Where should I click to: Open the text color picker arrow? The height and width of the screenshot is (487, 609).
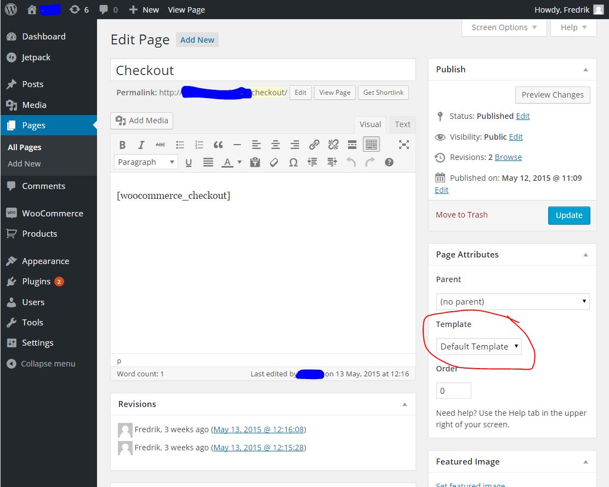240,162
